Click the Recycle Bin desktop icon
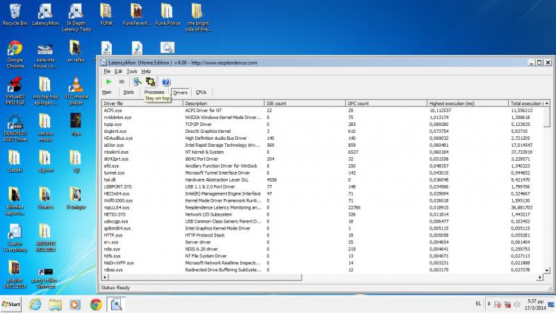This screenshot has width=556, height=313. click(x=14, y=14)
